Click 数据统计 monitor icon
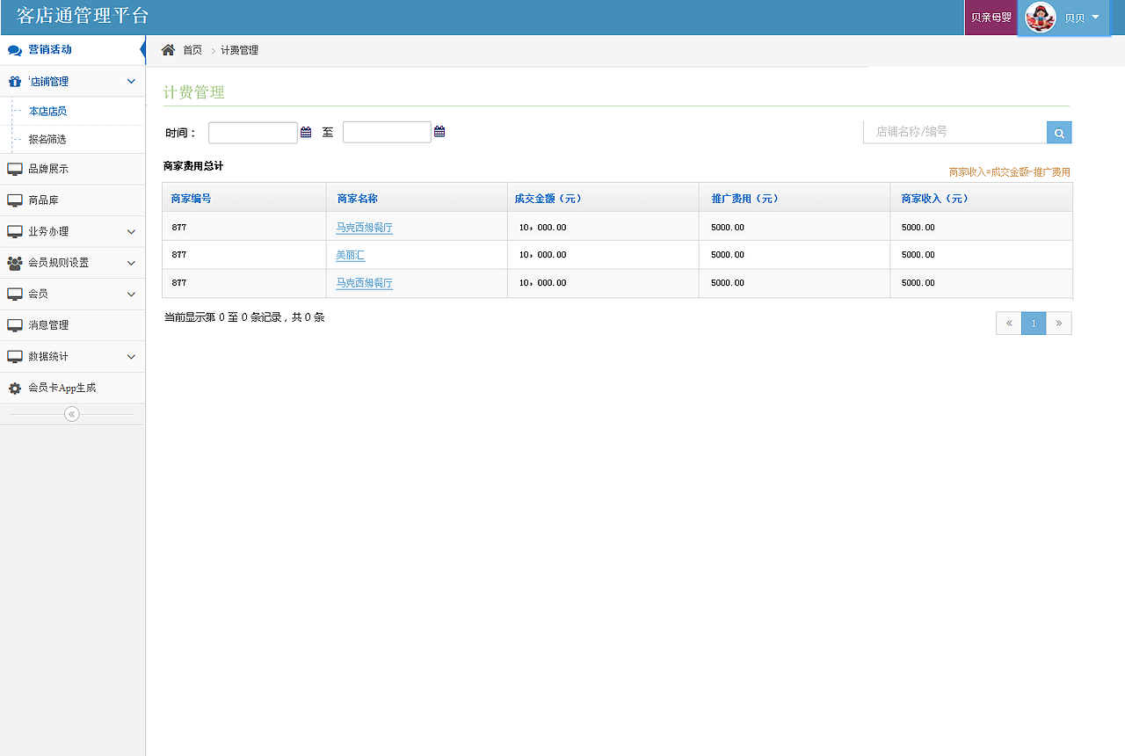 [x=14, y=357]
